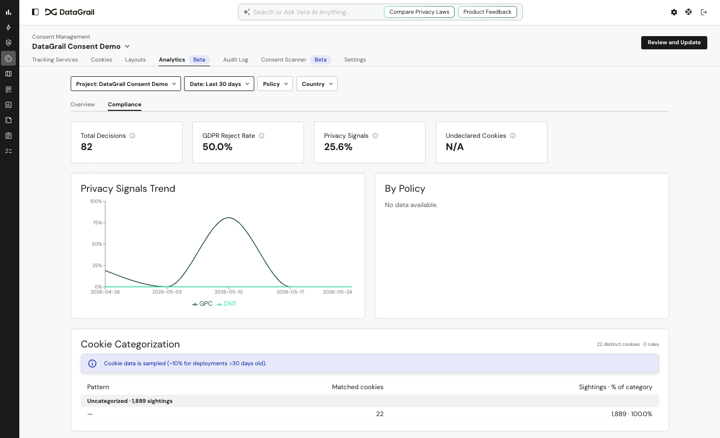Click the Review and Update button
The image size is (720, 438).
pyautogui.click(x=674, y=42)
